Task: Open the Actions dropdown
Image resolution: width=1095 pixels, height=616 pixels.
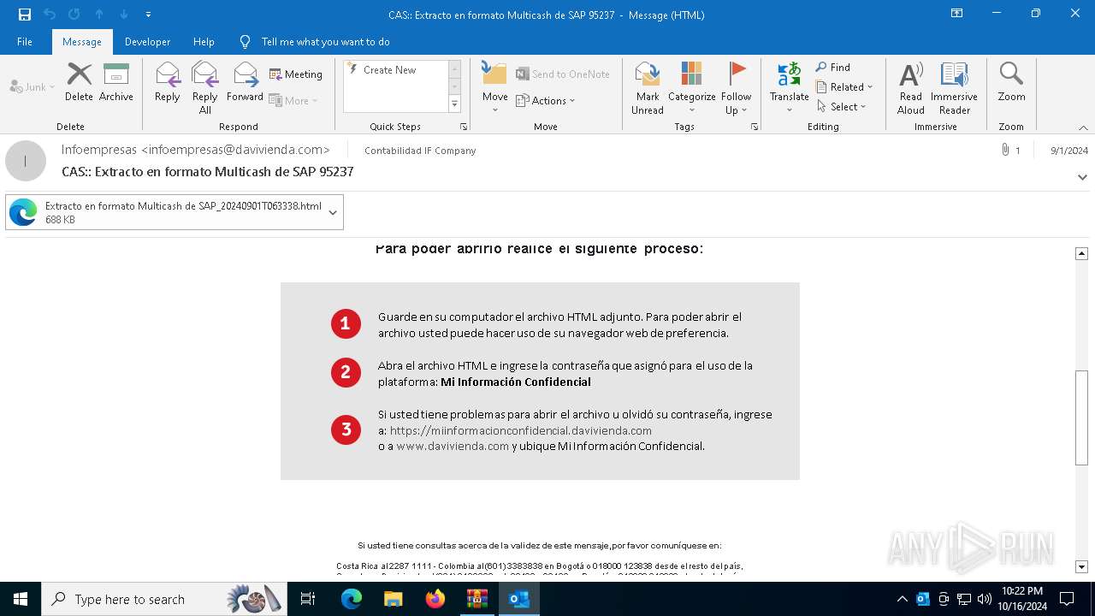Action: pyautogui.click(x=546, y=100)
